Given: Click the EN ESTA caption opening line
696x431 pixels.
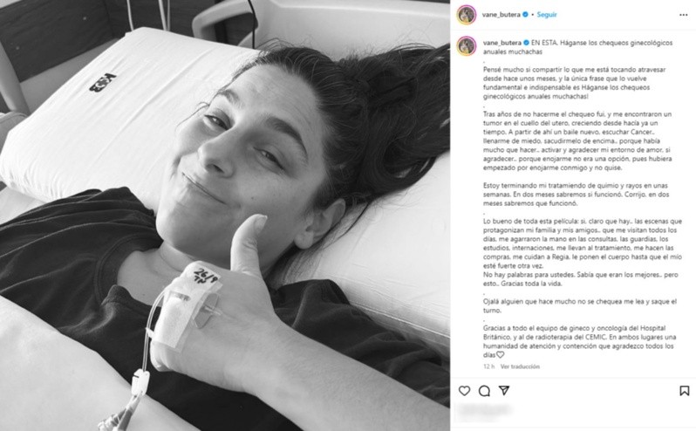Looking at the screenshot, I should 577,47.
